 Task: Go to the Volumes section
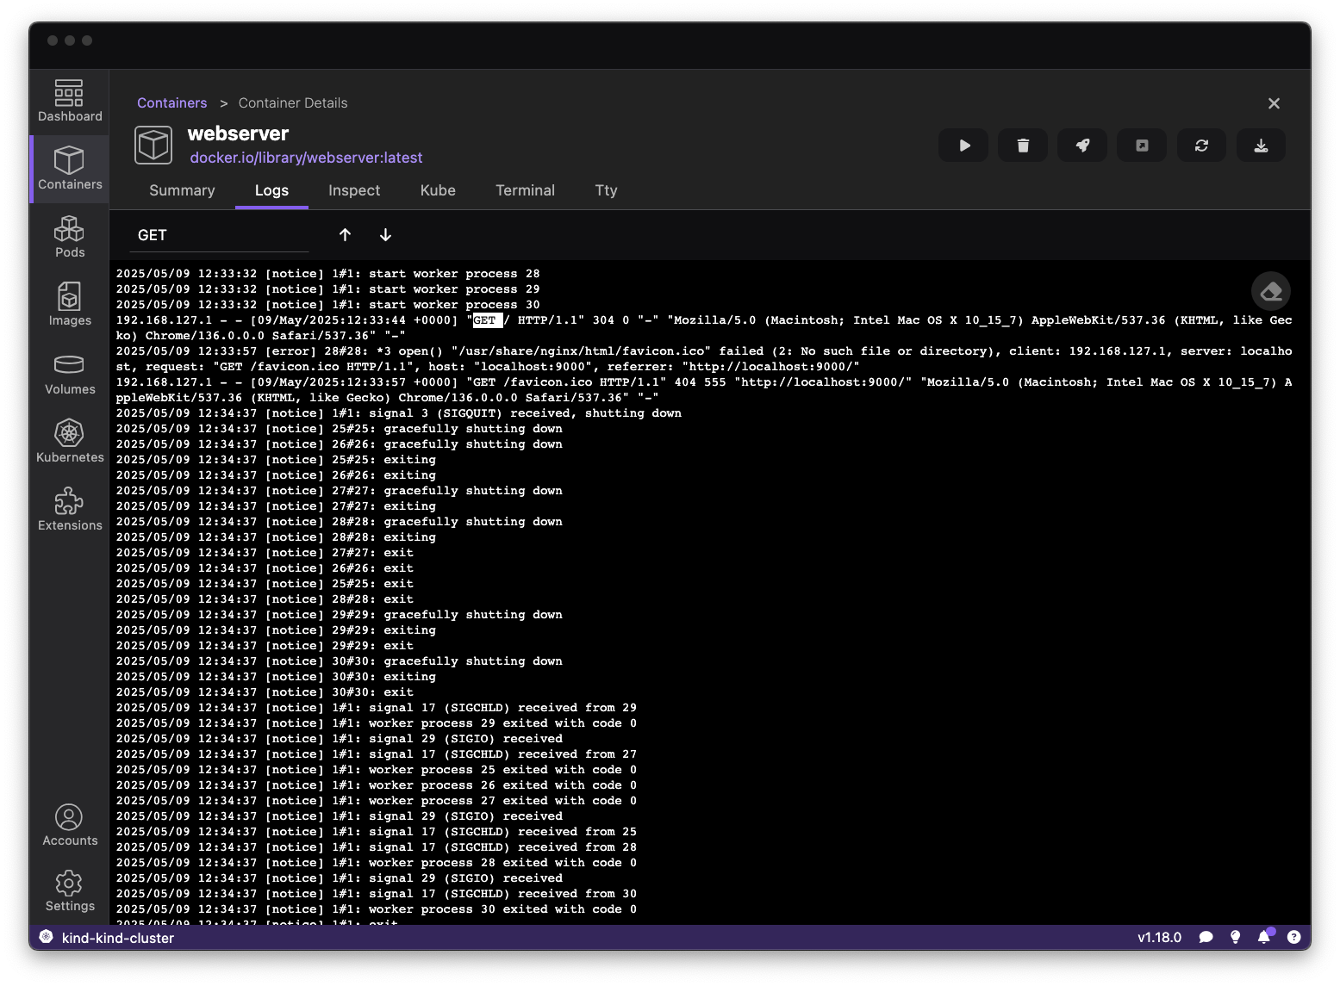pos(69,372)
